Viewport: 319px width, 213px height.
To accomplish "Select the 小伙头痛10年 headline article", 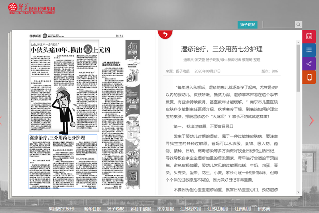I will click(x=71, y=50).
